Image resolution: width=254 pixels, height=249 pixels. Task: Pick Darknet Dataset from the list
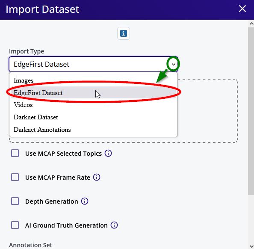point(93,117)
